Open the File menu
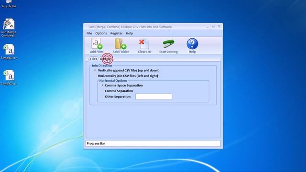The height and width of the screenshot is (172, 306). tap(89, 33)
